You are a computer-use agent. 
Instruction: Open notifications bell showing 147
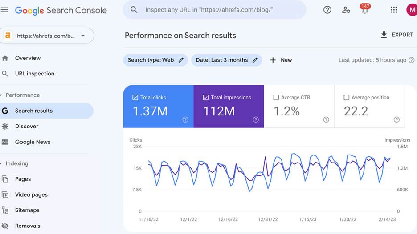pyautogui.click(x=365, y=10)
